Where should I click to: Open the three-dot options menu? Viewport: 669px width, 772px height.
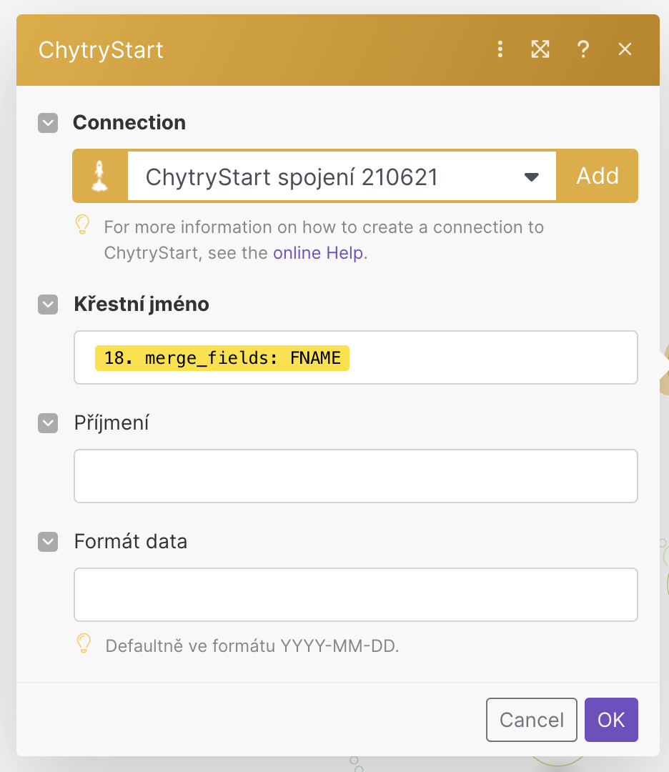point(500,49)
